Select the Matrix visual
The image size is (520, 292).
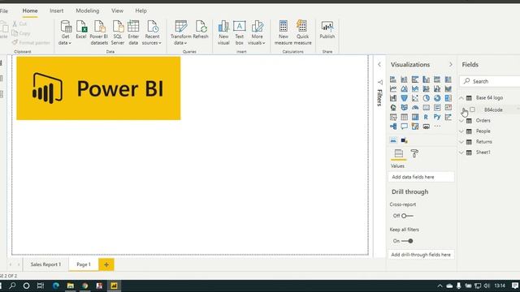click(415, 117)
